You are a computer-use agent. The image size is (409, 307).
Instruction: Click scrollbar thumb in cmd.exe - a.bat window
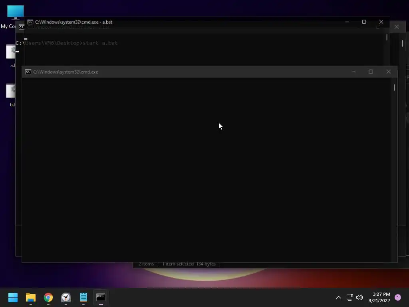[x=387, y=37]
